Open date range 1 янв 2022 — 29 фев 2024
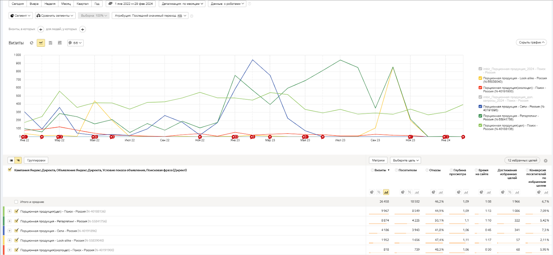The image size is (553, 255). tap(131, 4)
